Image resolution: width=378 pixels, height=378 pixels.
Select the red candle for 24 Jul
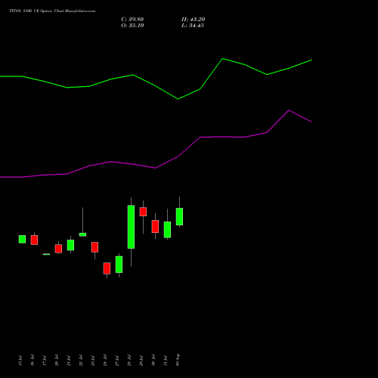[x=107, y=268]
